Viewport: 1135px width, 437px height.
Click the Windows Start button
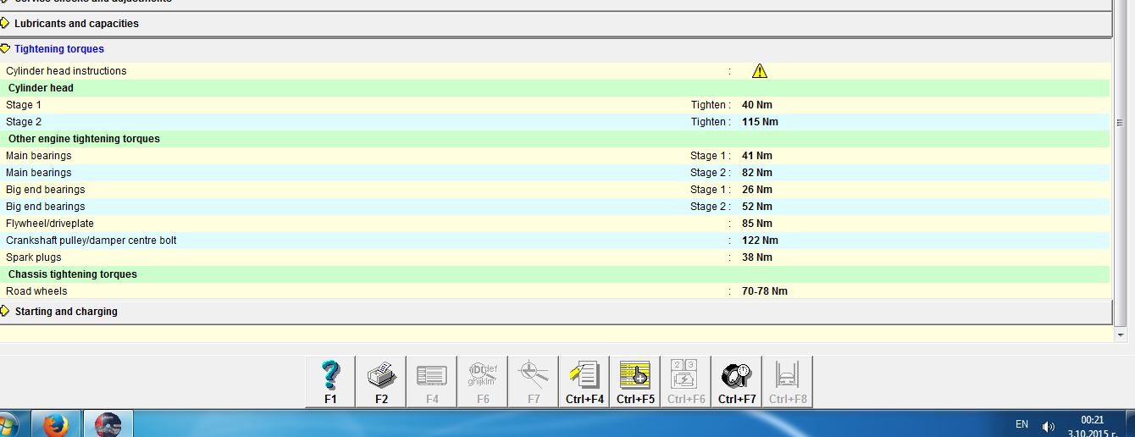click(x=8, y=426)
